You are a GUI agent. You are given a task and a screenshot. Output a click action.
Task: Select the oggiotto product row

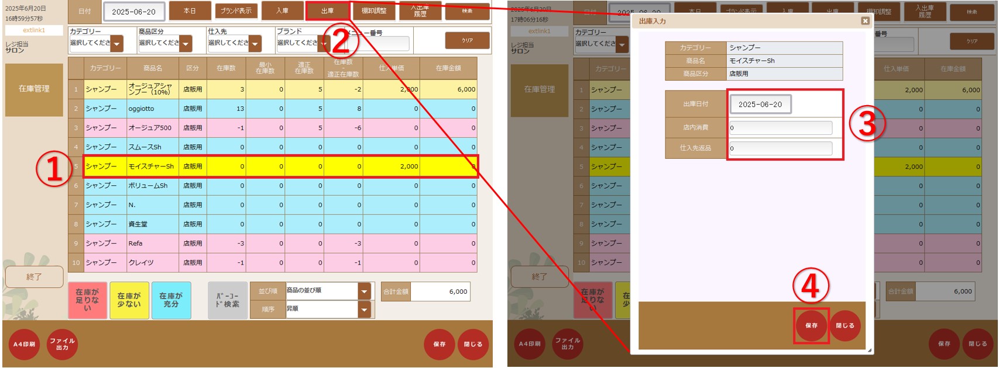(x=273, y=109)
